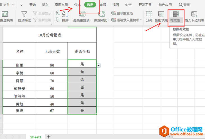Viewport: 205px width, 139px height.
Task: Click 全部显示 filter option
Action: (42, 13)
